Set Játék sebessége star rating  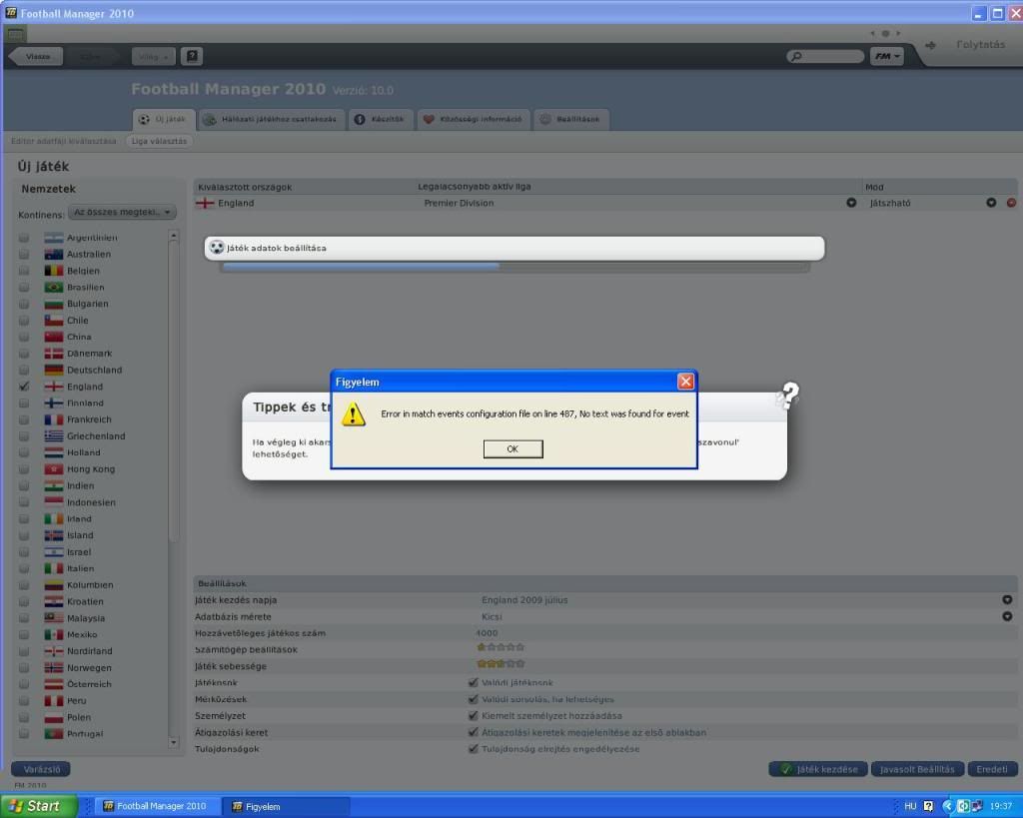point(501,663)
